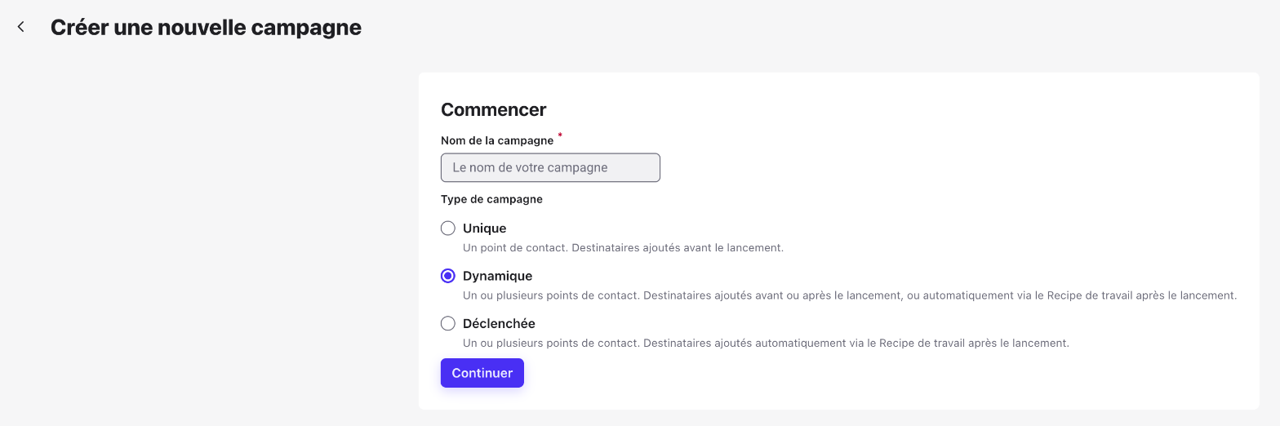Click the Continuer button
Viewport: 1280px width, 426px height.
click(482, 373)
